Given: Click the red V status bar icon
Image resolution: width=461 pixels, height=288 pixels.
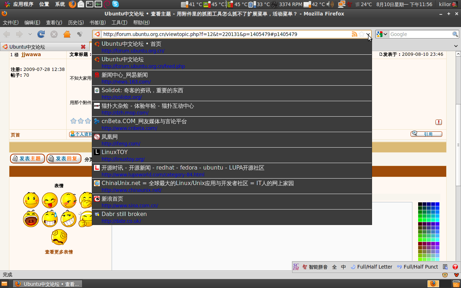Looking at the screenshot, I should [456, 275].
